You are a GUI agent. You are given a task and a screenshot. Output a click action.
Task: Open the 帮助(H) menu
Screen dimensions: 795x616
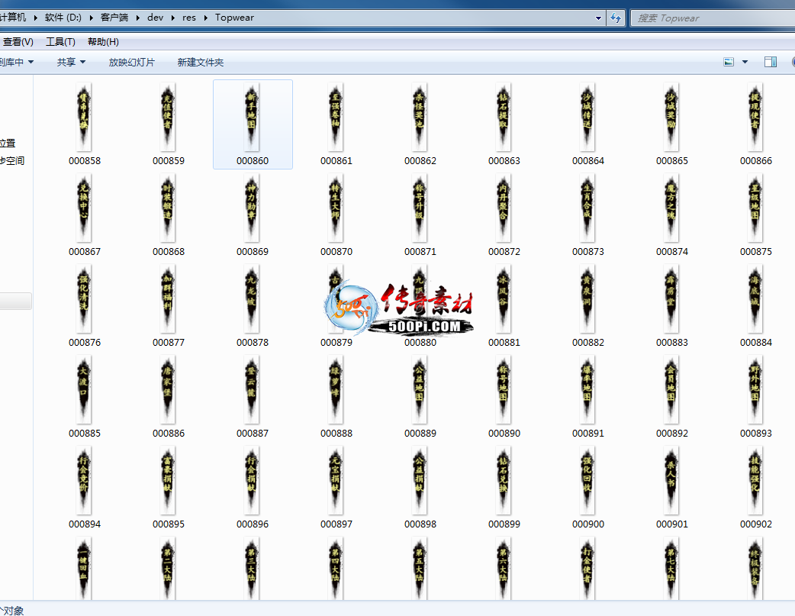(x=103, y=42)
